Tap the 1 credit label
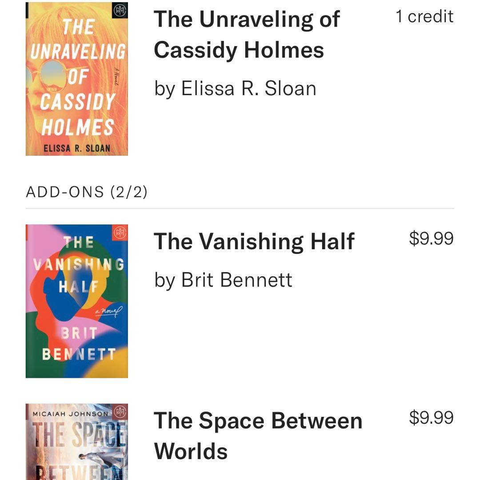Image resolution: width=480 pixels, height=480 pixels. pos(424,16)
